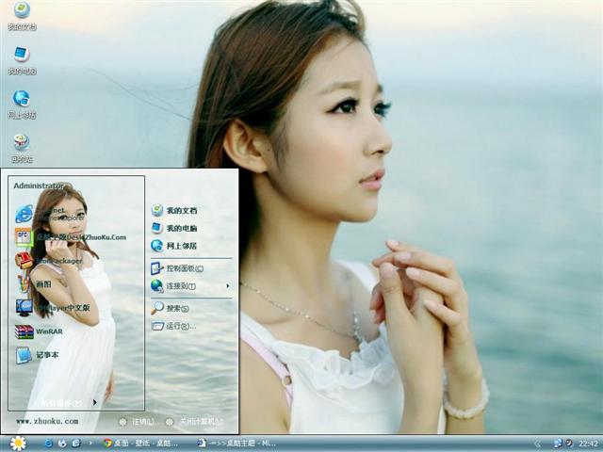Open 画图 Paint in the start menu
Viewport: 603px width, 452px height.
34,284
